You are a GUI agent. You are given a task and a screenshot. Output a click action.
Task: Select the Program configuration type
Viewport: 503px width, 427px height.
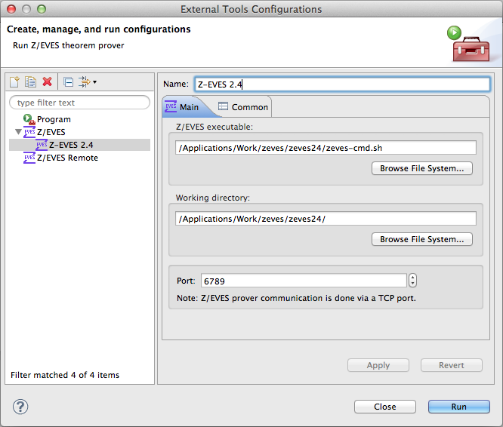(53, 119)
